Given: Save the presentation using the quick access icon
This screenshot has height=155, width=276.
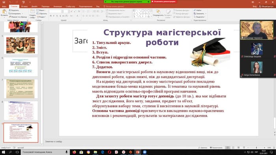Looking at the screenshot, I should pyautogui.click(x=4, y=2).
